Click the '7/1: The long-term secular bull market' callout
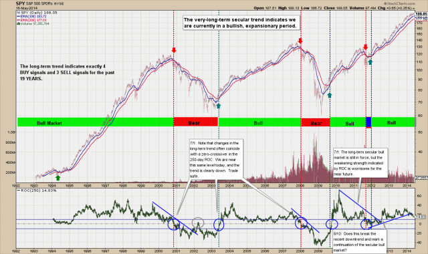Image resolution: width=428 pixels, height=254 pixels. coord(360,163)
